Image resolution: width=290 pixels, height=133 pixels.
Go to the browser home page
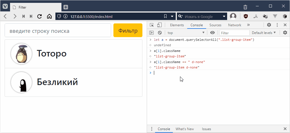49,16
